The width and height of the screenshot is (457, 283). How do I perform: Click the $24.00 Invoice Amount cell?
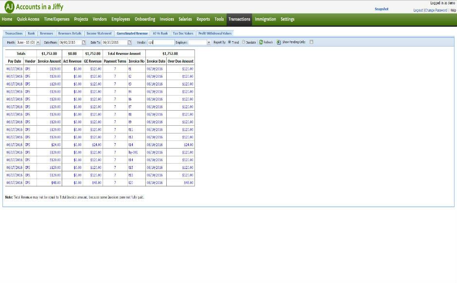(49, 145)
